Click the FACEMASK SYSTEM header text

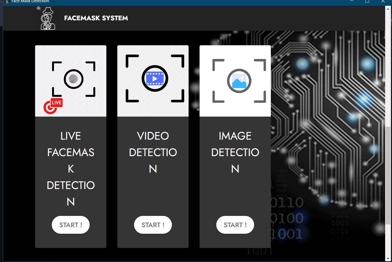96,18
